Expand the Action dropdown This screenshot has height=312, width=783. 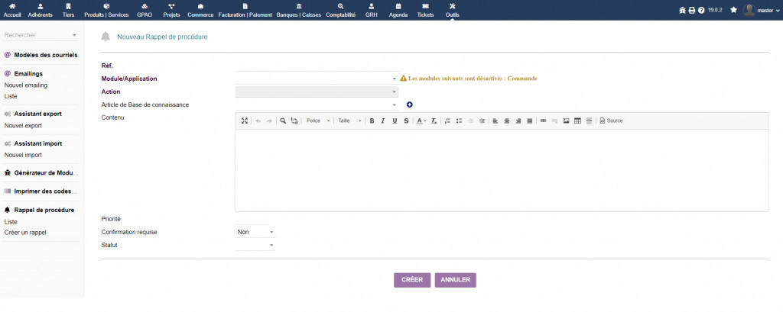point(317,92)
